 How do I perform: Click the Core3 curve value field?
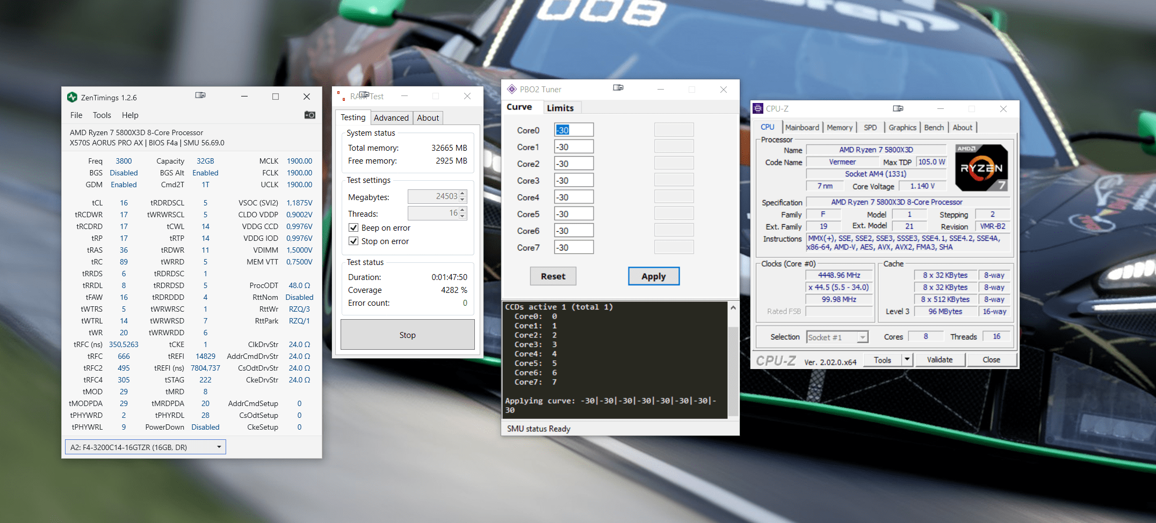(574, 180)
